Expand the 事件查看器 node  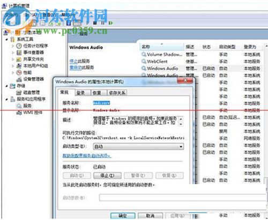point(13,52)
